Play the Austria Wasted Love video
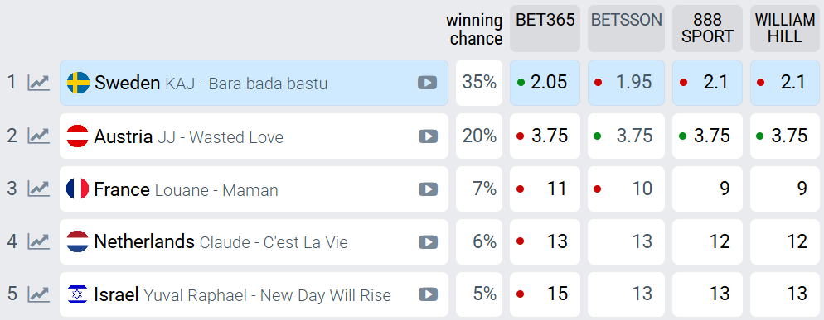This screenshot has height=320, width=824. (x=428, y=136)
